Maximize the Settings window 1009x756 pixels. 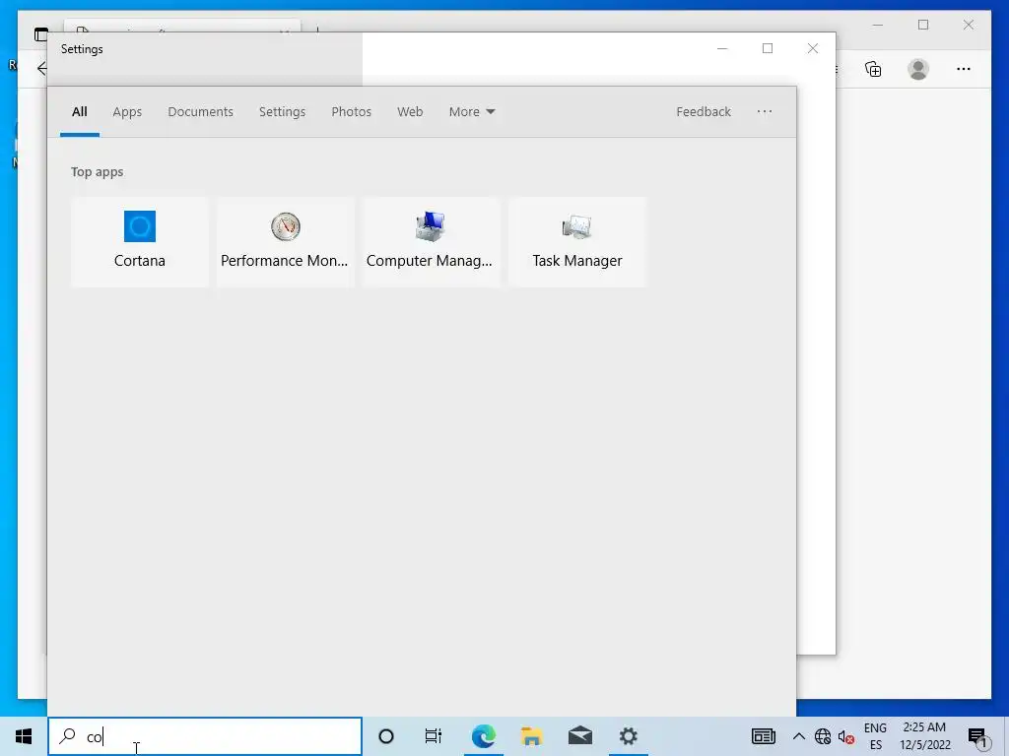click(768, 48)
